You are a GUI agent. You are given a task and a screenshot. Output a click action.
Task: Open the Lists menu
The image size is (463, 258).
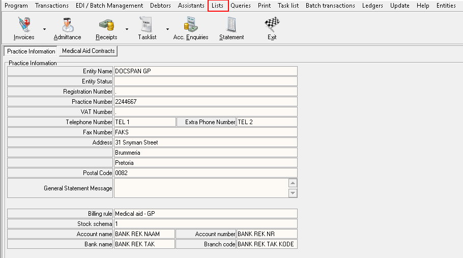[217, 6]
